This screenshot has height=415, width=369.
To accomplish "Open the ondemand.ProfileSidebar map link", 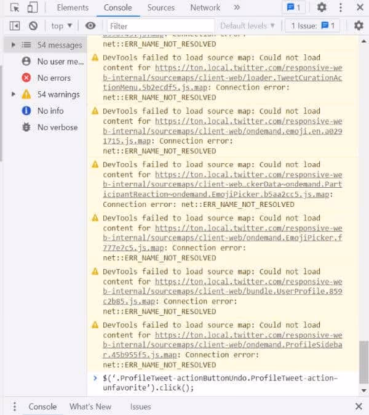I will 222,345.
